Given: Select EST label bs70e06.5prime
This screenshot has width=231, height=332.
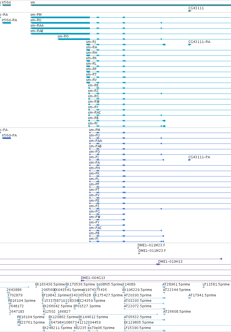Looking at the screenshot, I should tap(101, 328).
